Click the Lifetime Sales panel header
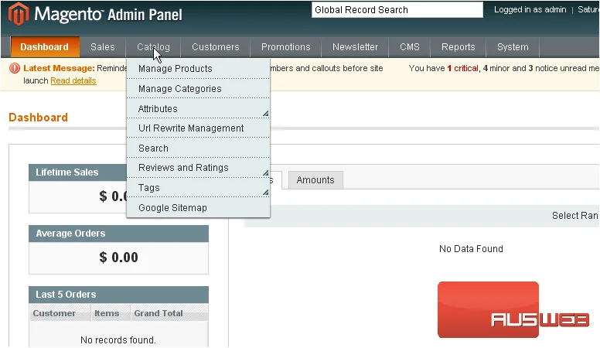This screenshot has width=600, height=348. pyautogui.click(x=77, y=172)
